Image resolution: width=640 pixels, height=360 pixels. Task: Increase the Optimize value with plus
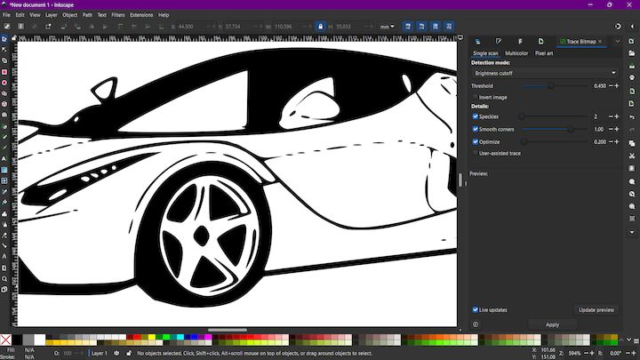click(617, 141)
